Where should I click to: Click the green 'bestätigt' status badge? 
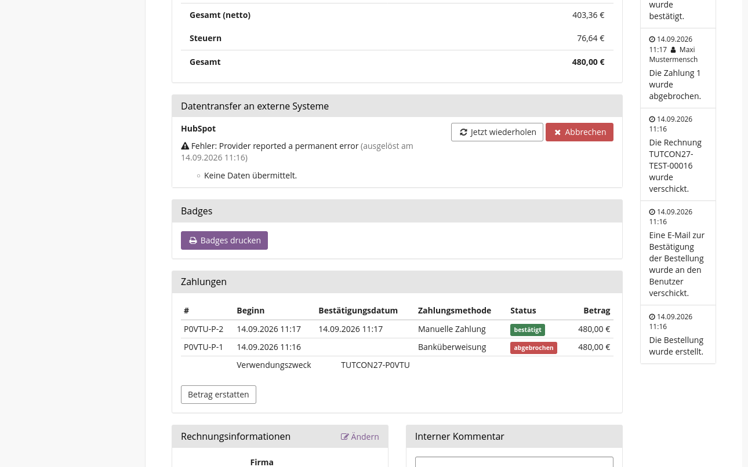528,330
